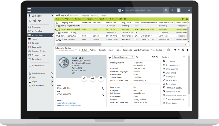Show more tabs with right chevron
Image resolution: width=219 pixels, height=126 pixels.
(x=164, y=50)
